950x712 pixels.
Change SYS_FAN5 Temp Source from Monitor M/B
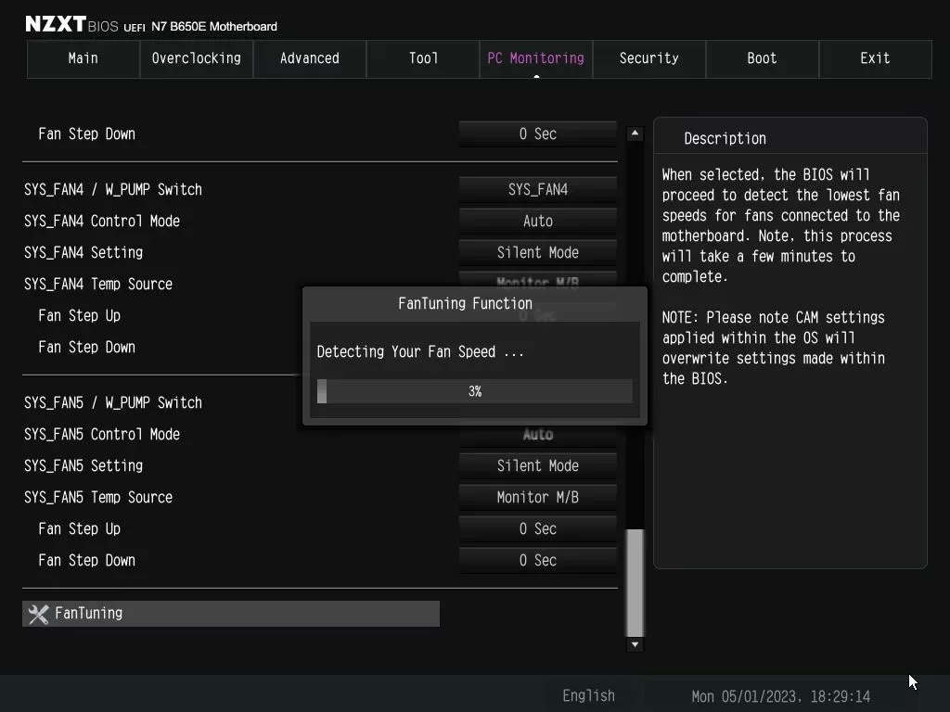coord(537,497)
